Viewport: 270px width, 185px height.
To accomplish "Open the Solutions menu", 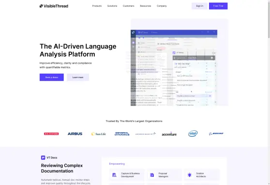I will tap(112, 6).
